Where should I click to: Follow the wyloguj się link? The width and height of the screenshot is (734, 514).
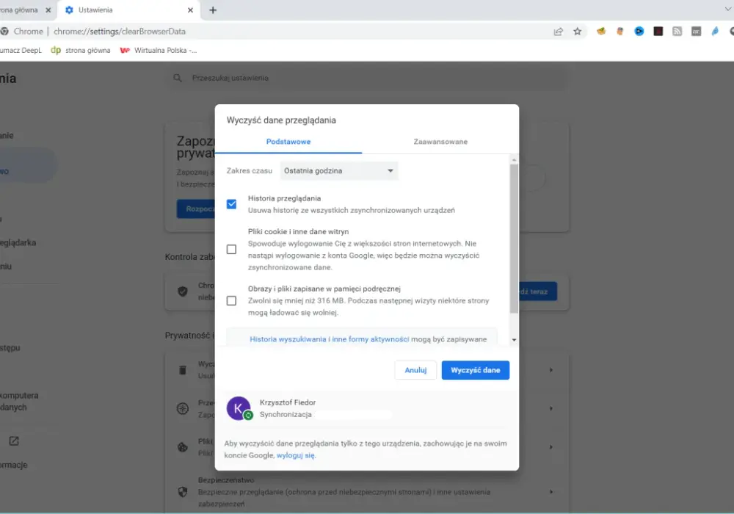click(296, 455)
